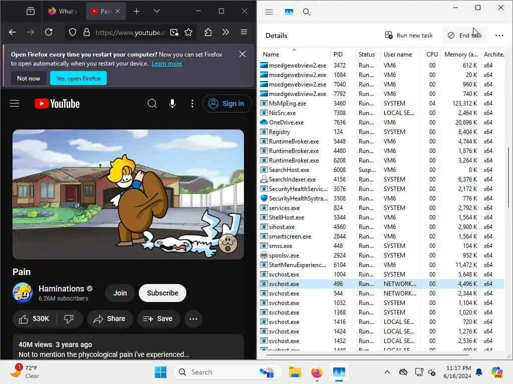513x384 pixels.
Task: Sort by Memory column header
Action: (461, 54)
